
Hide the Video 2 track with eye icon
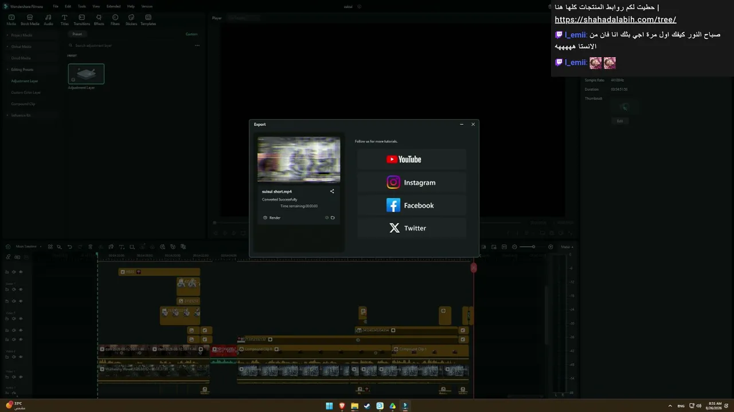point(21,357)
